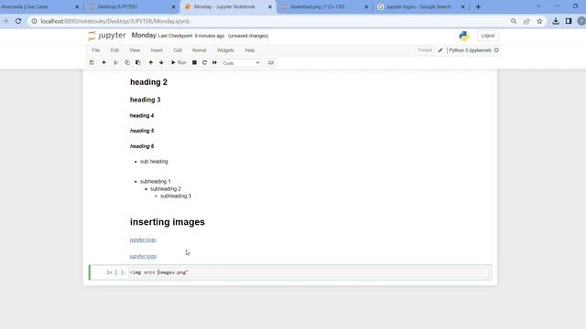Viewport: 586px width, 329px height.
Task: Move selected cell up arrow
Action: tap(150, 63)
